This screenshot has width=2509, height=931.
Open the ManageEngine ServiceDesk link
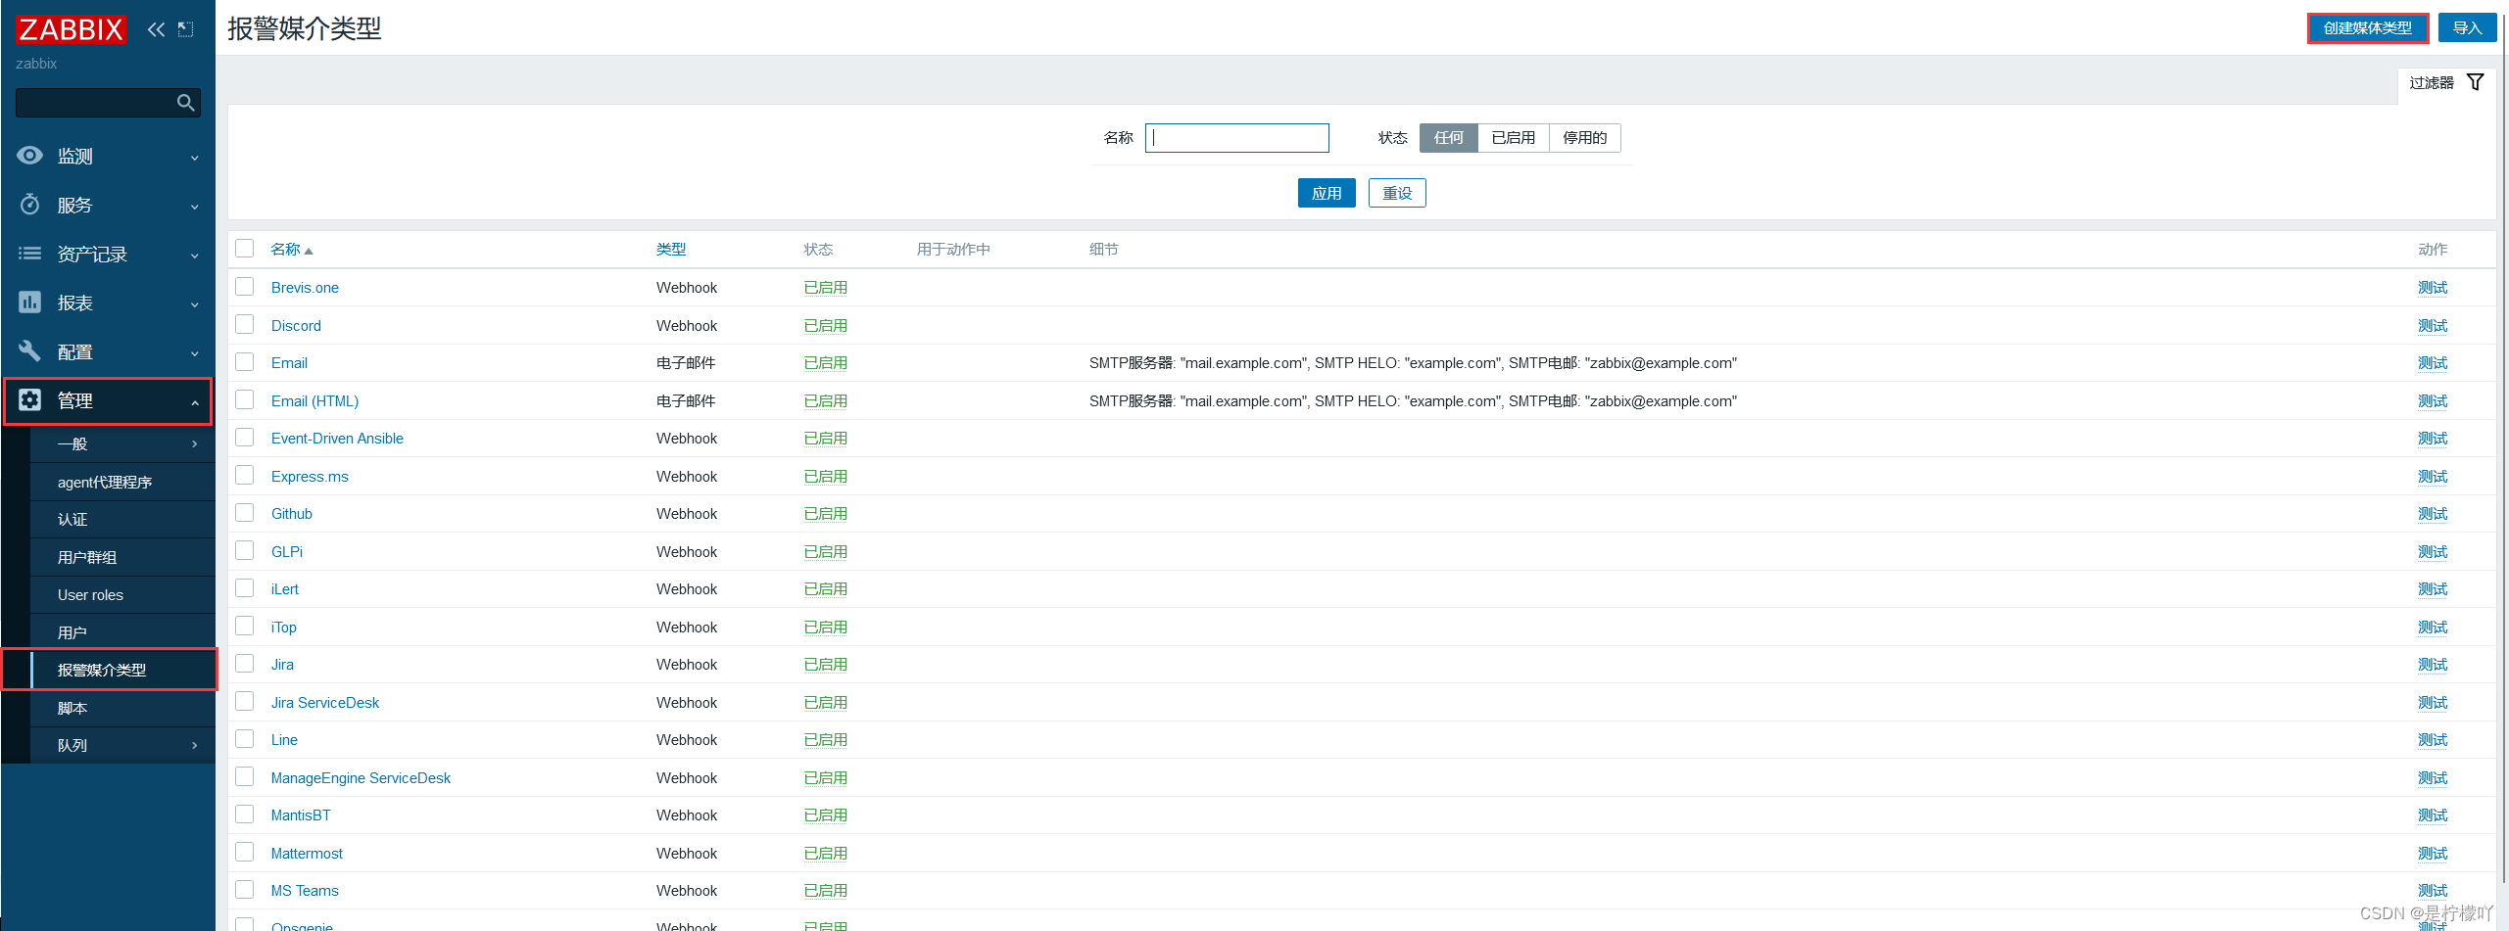(361, 778)
